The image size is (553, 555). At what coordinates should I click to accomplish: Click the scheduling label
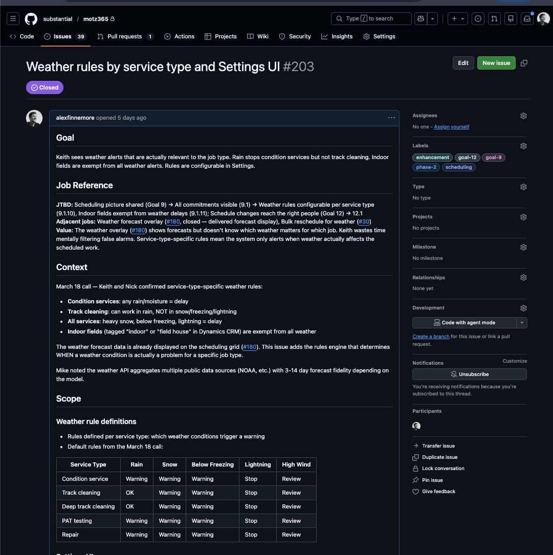click(x=458, y=167)
